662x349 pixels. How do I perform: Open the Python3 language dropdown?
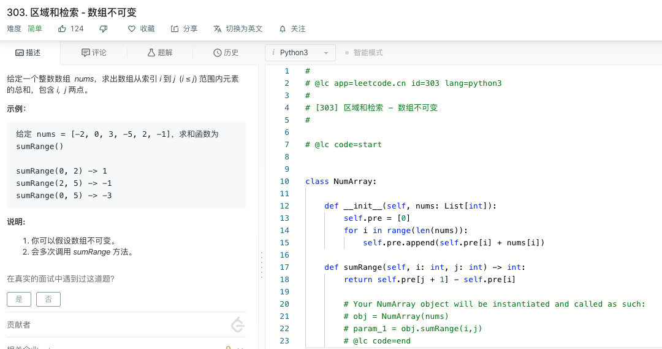[x=300, y=53]
